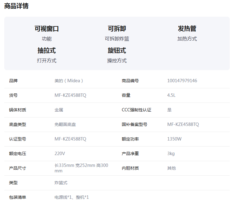Image resolution: width=234 pixels, height=203 pixels.
Task: Select MF-KZE4588TQ in the 国补备案型号 row
Action: click(x=183, y=124)
